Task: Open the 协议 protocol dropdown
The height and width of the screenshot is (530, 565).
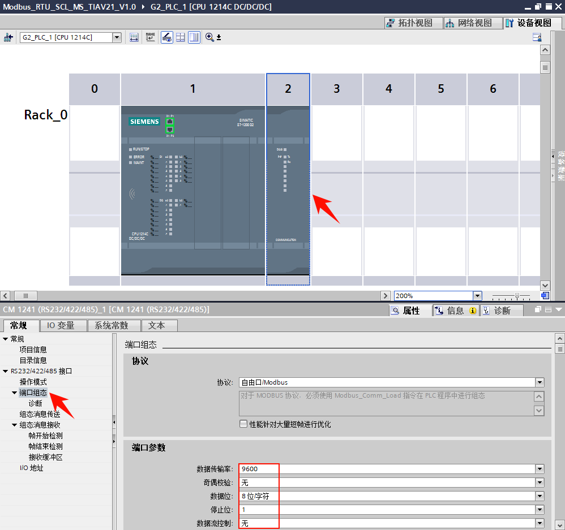Action: point(540,382)
